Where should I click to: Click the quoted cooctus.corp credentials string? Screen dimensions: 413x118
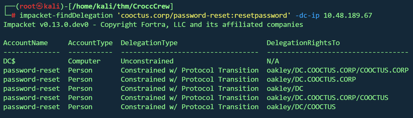click(x=204, y=16)
